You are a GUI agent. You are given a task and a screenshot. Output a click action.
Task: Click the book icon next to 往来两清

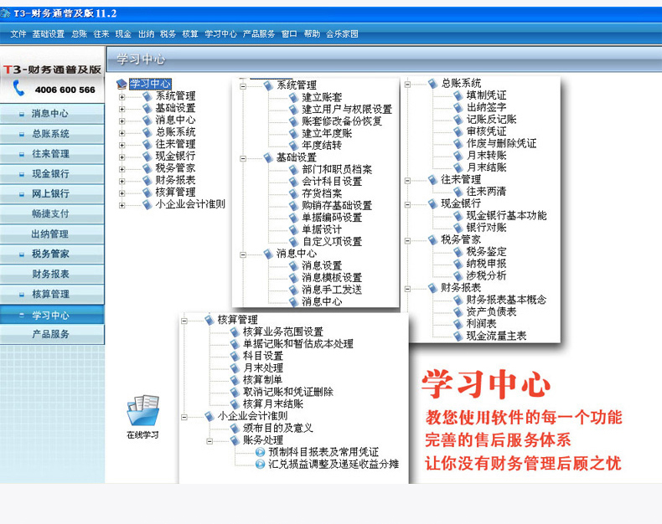click(458, 192)
